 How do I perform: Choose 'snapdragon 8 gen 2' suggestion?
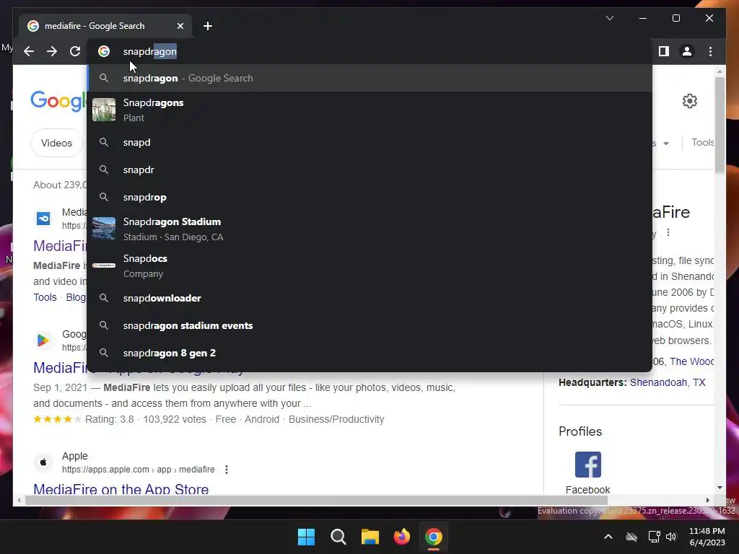(370, 353)
